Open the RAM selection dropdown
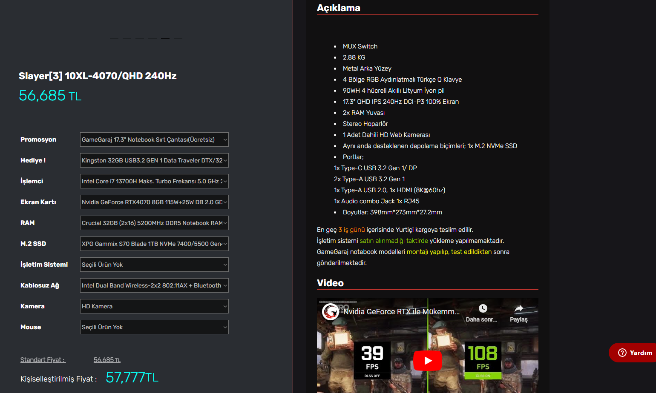Viewport: 656px width, 393px height. click(x=154, y=223)
